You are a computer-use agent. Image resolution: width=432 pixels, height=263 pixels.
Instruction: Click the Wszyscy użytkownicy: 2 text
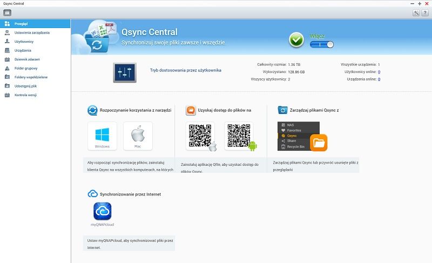pyautogui.click(x=271, y=79)
